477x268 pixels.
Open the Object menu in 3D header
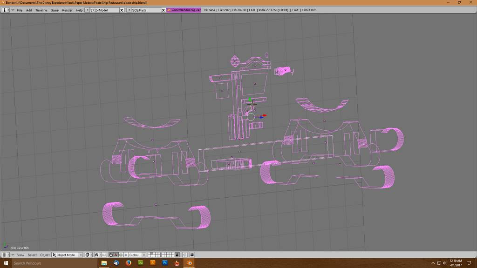(x=45, y=255)
